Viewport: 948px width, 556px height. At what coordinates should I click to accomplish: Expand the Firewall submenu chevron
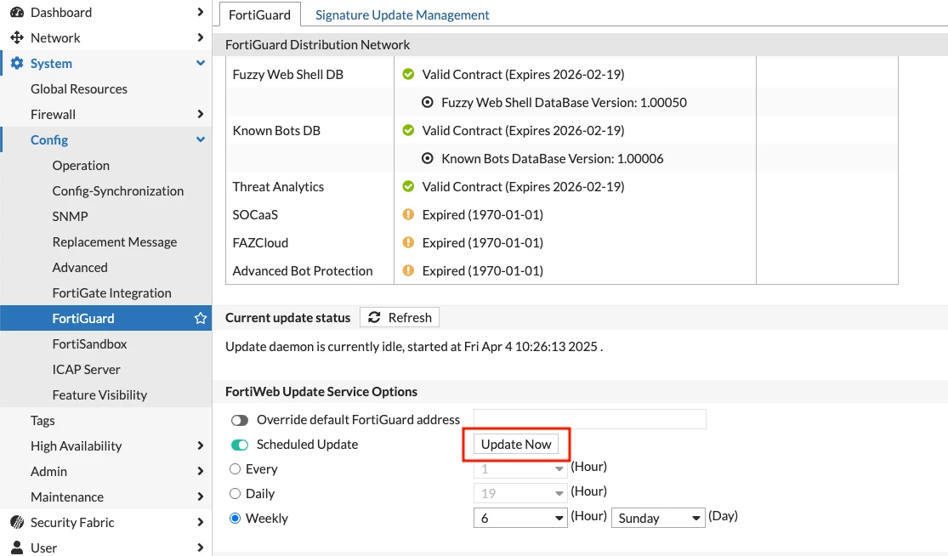click(200, 114)
